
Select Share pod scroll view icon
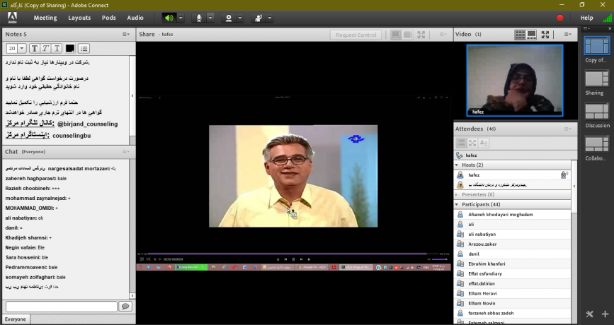pyautogui.click(x=407, y=35)
